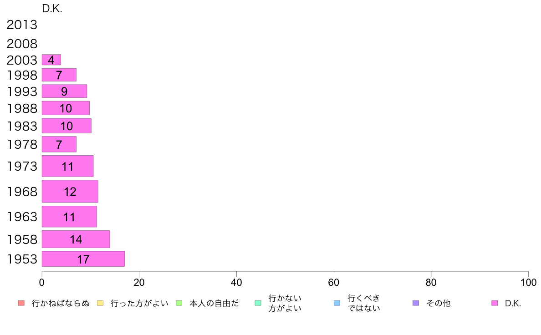The height and width of the screenshot is (335, 541).
Task: Select the 1968 bar showing 12
Action: pyautogui.click(x=70, y=191)
